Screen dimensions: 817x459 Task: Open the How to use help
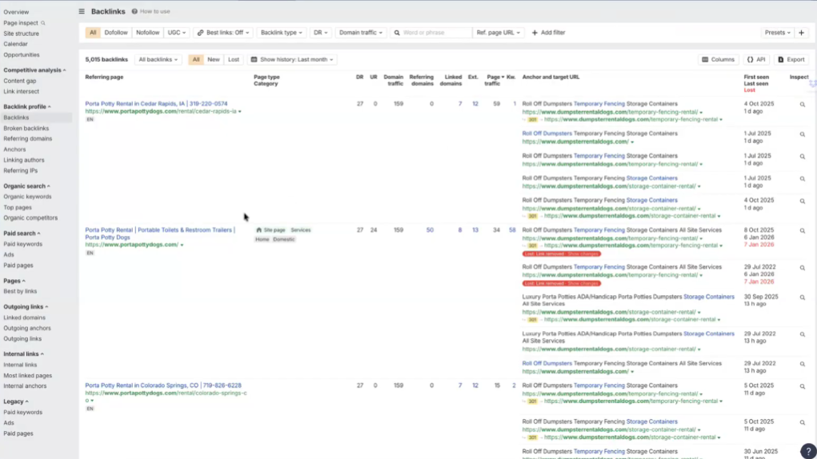150,12
